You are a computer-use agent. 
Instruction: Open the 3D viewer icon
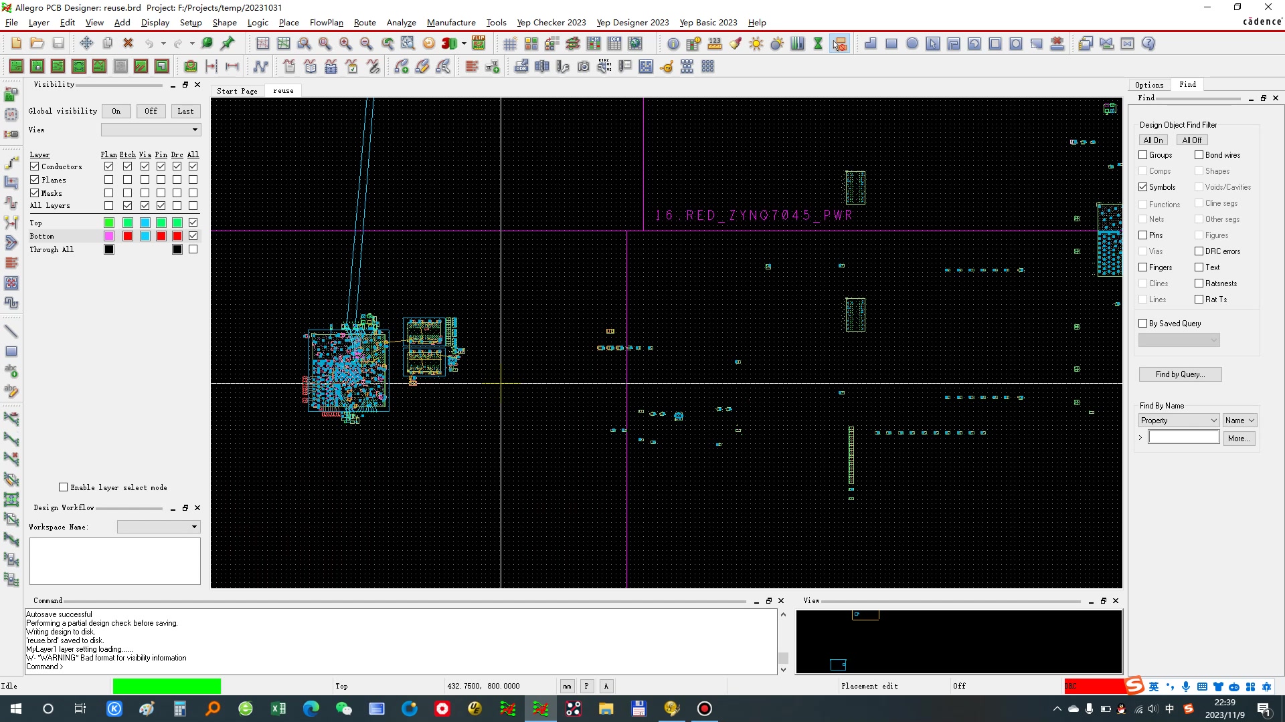pos(449,43)
